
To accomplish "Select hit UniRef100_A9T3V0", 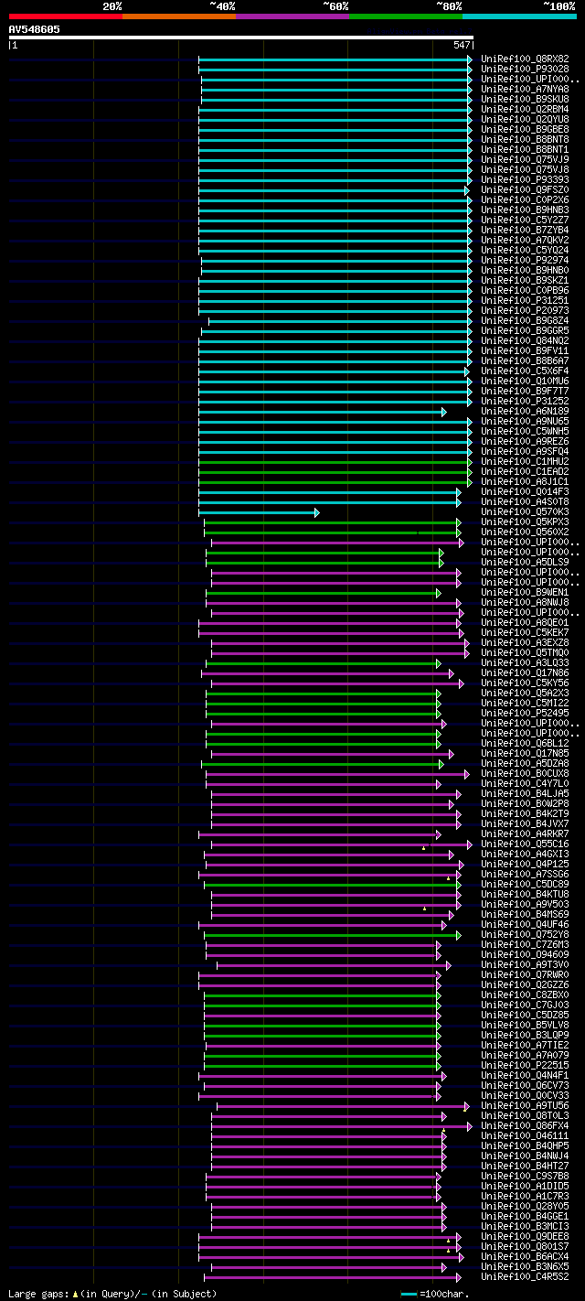I will tap(525, 964).
